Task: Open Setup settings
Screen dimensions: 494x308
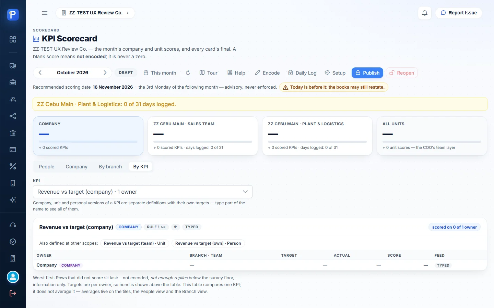Action: (335, 73)
